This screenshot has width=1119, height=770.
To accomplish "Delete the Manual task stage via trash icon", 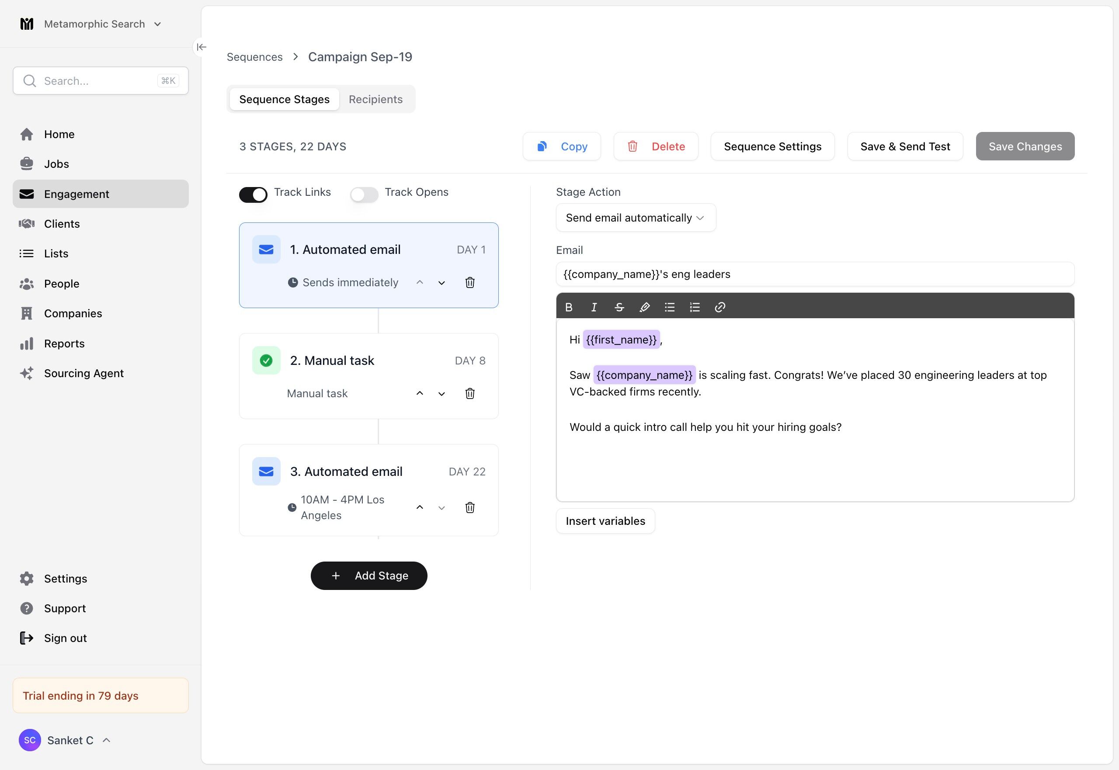I will 469,394.
